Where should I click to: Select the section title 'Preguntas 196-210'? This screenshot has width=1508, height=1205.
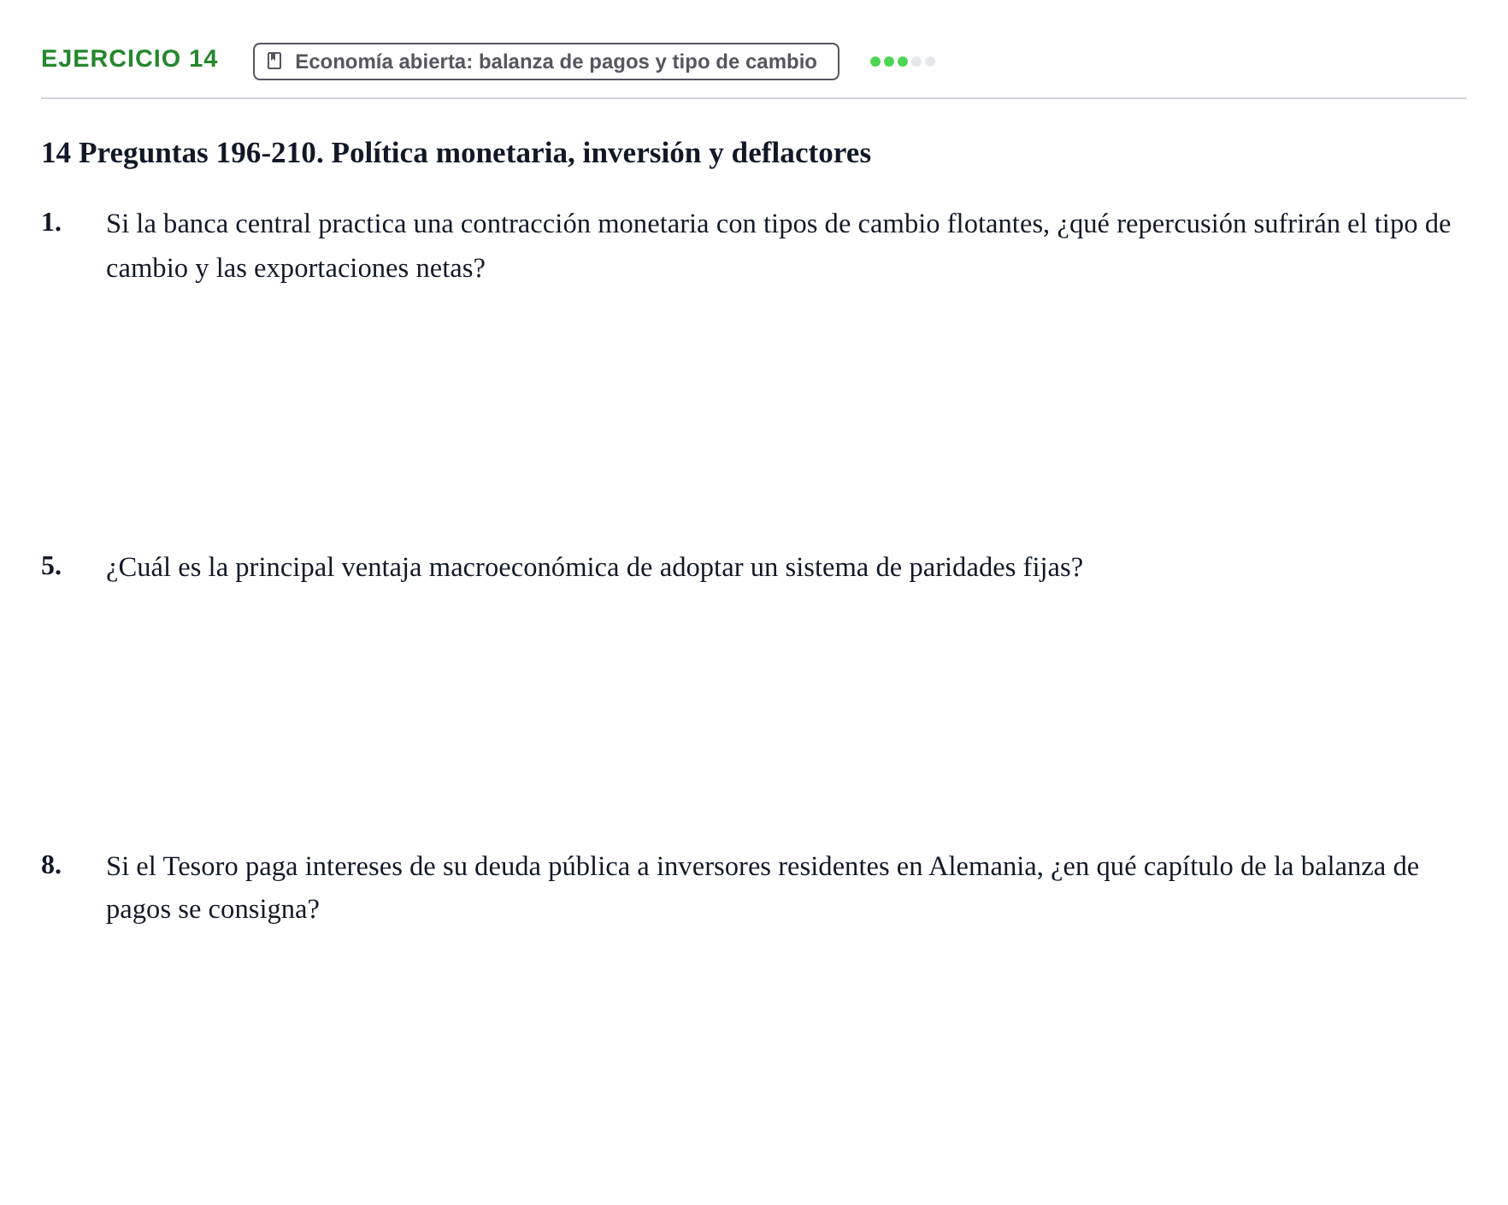(456, 153)
